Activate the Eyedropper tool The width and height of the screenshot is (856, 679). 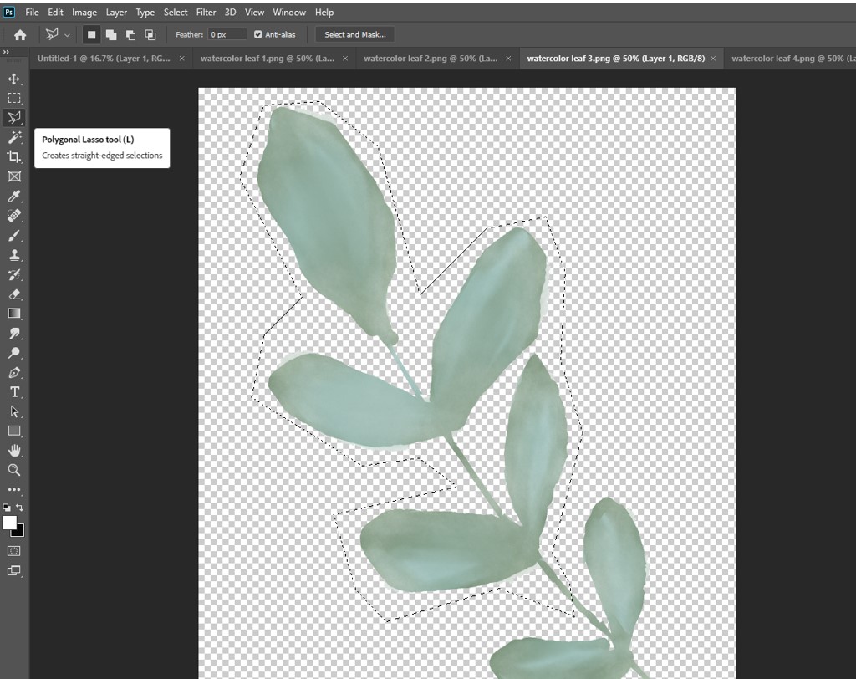14,197
